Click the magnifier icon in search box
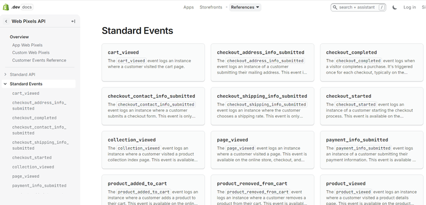Viewport: 426px width, 205px height. [335, 7]
